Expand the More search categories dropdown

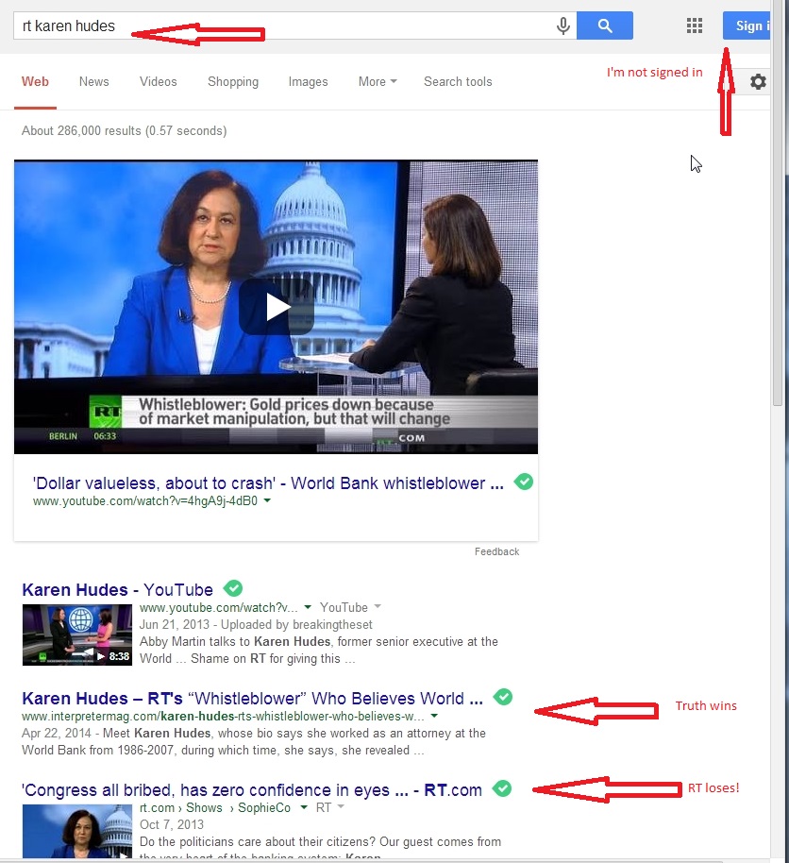pyautogui.click(x=377, y=82)
